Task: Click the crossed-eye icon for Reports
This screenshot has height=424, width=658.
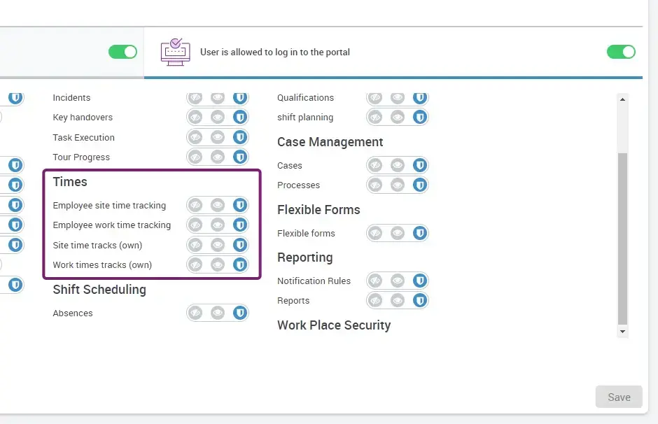Action: [x=375, y=301]
